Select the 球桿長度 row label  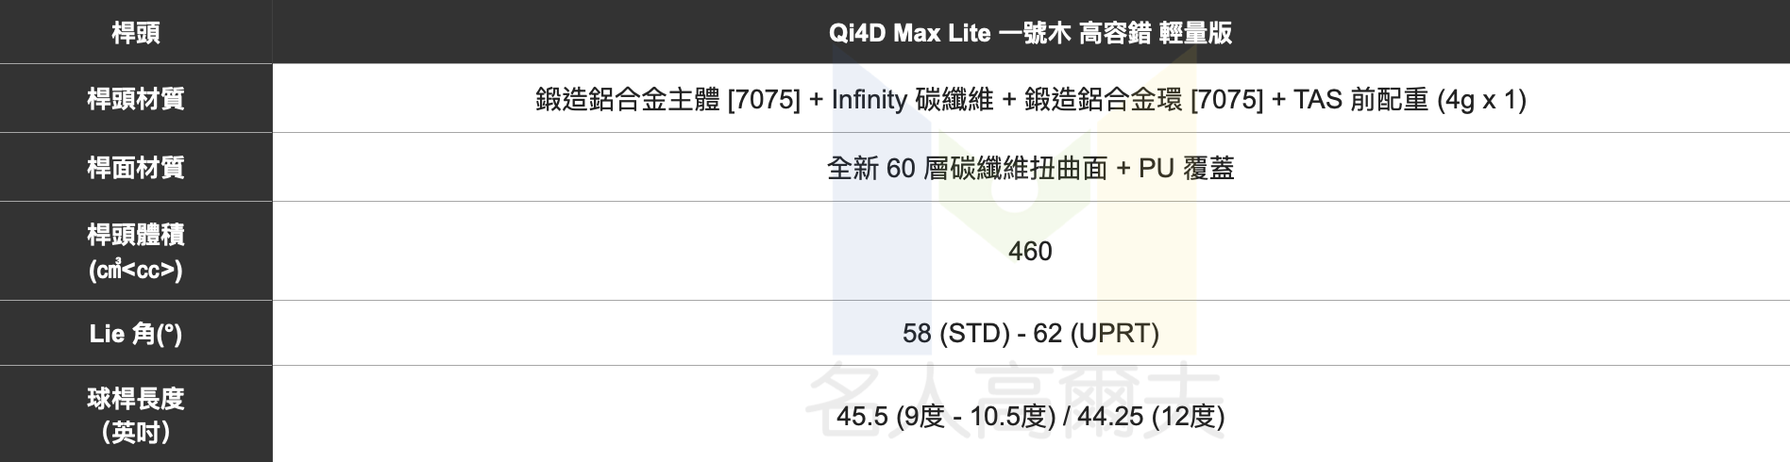click(x=136, y=398)
